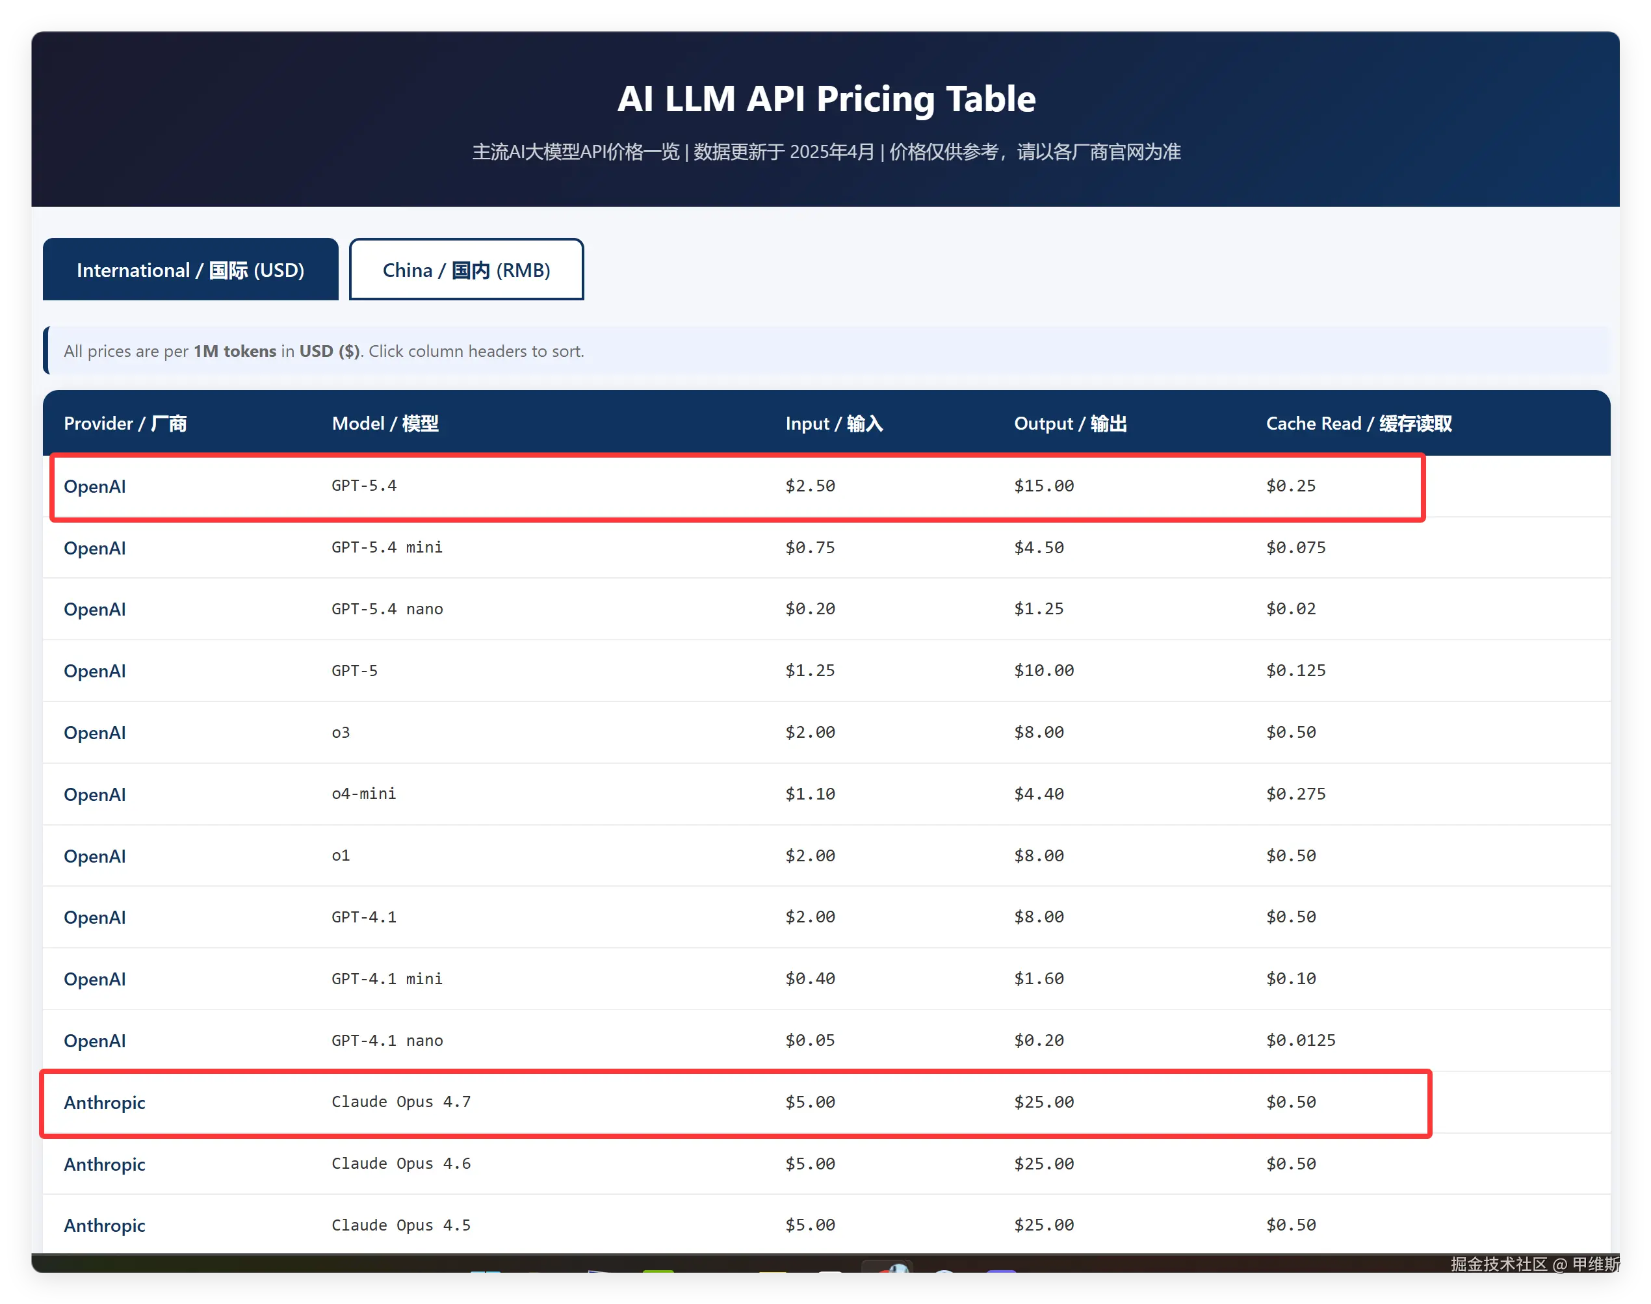Select the GPT-5.4 mini model name
The image size is (1651, 1304).
coord(387,547)
